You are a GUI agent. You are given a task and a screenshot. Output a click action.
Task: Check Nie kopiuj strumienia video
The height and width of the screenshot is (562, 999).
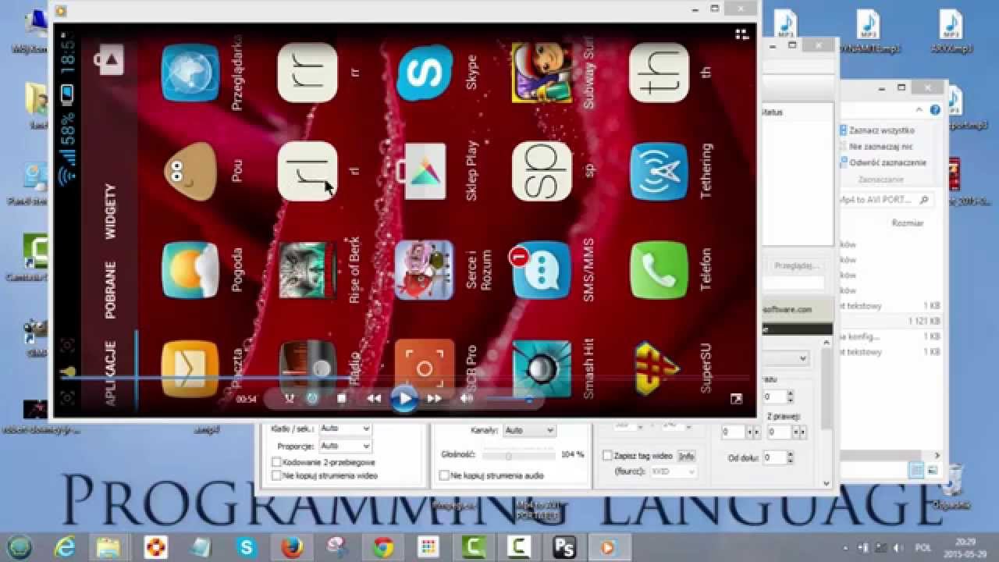(x=276, y=475)
